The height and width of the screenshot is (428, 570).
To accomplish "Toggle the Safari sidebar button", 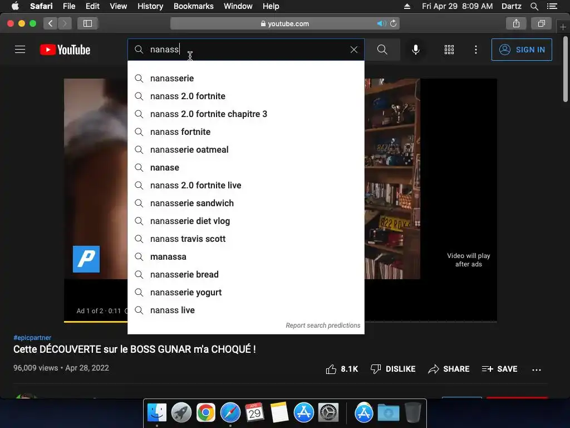I will pos(87,23).
